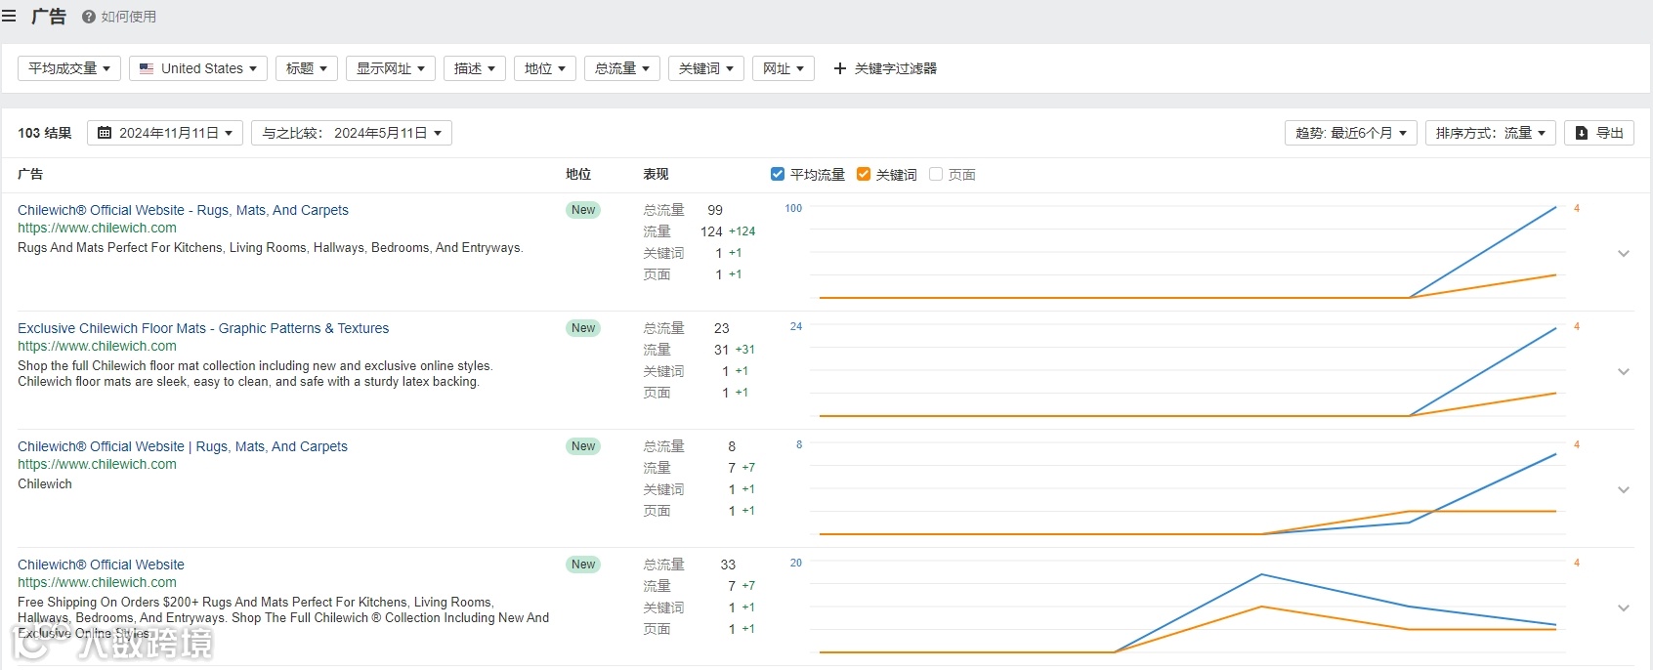Open the 关键词 filter dropdown

click(x=706, y=68)
